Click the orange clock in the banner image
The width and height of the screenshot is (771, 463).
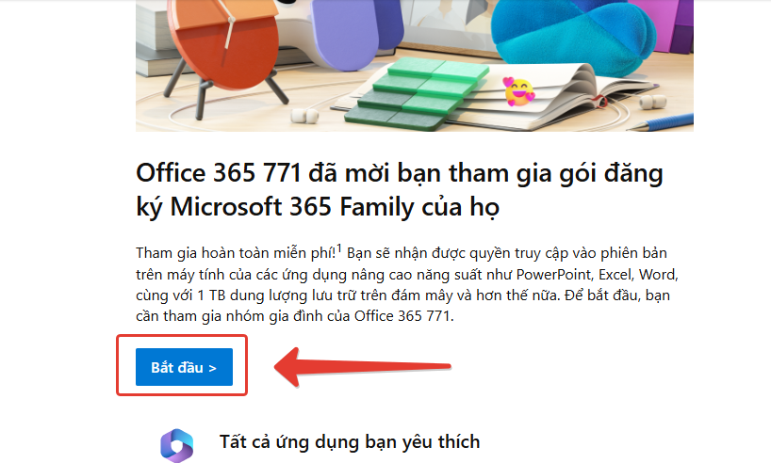click(225, 49)
